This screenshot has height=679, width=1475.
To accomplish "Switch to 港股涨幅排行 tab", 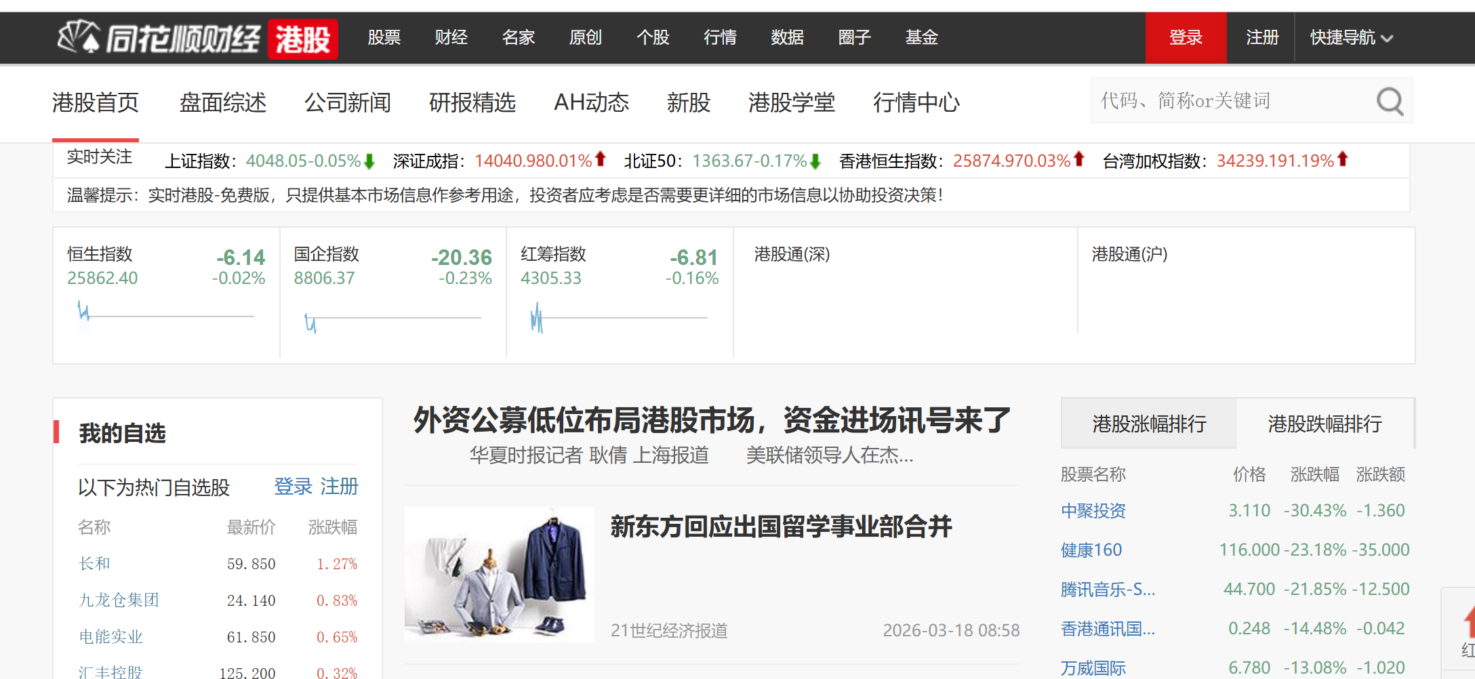I will pyautogui.click(x=1149, y=424).
